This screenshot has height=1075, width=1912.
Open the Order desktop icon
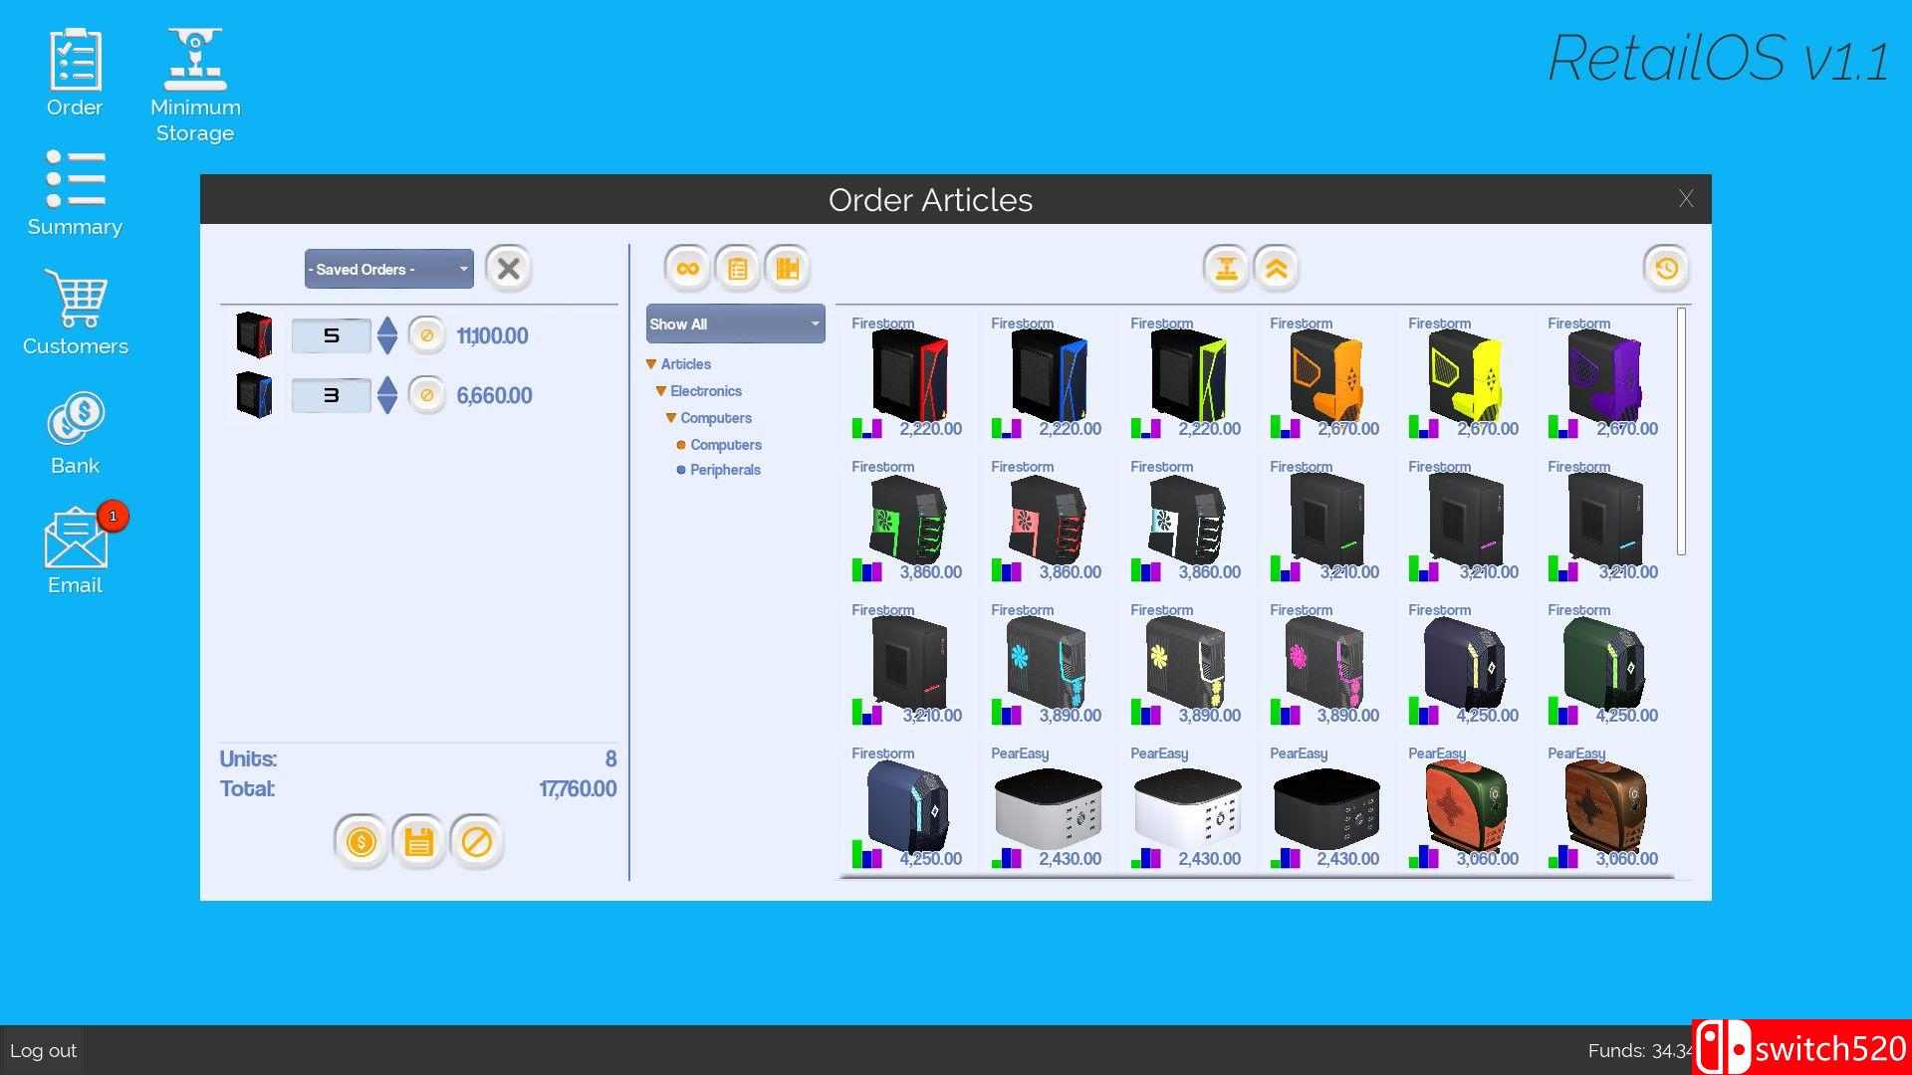[x=75, y=73]
